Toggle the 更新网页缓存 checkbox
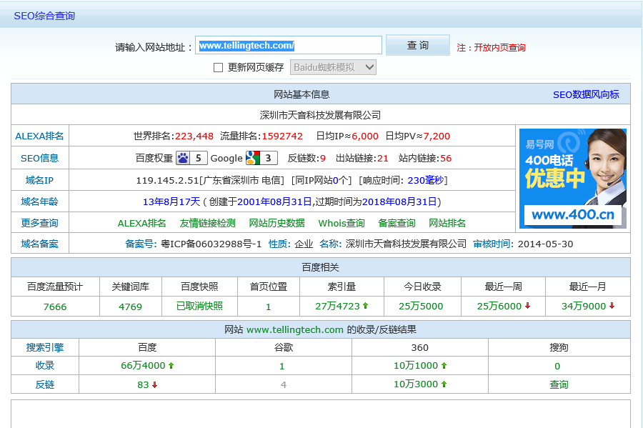643x428 pixels. [219, 67]
